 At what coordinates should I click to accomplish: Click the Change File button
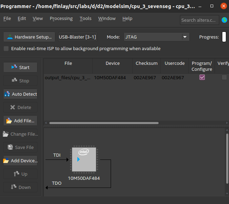pos(20,134)
